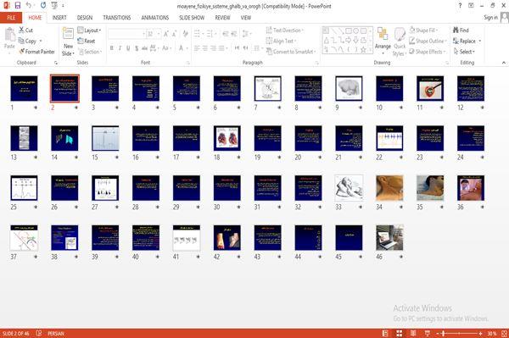Toggle Bold formatting button
Viewport: 509px width, 338px height.
coord(112,48)
